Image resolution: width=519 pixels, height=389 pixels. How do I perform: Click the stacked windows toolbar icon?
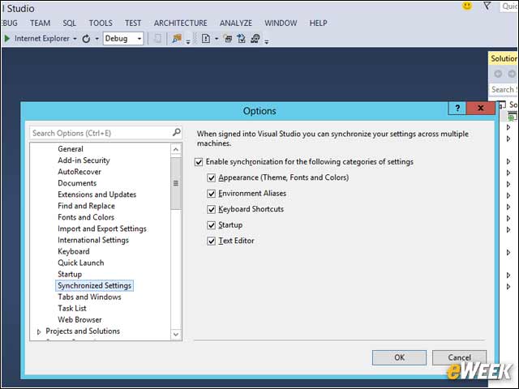228,39
